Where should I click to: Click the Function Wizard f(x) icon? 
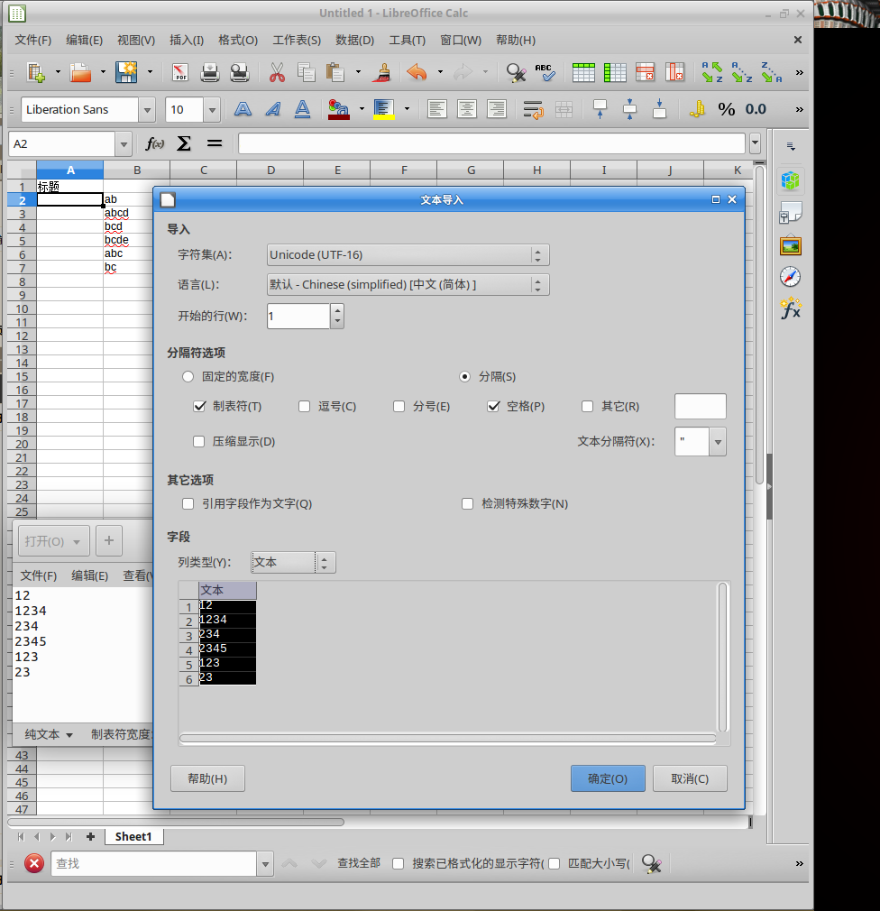[154, 143]
